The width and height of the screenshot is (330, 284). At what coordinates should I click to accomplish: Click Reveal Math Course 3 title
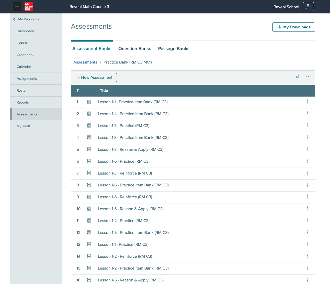89,7
